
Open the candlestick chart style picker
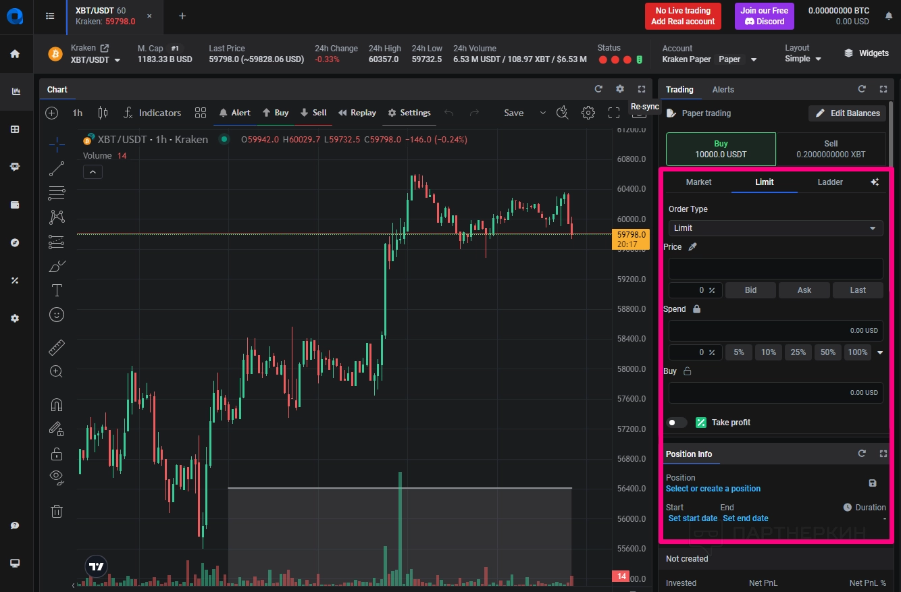(x=103, y=113)
